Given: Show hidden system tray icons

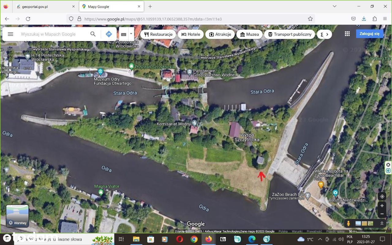Looking at the screenshot, I should (320, 239).
